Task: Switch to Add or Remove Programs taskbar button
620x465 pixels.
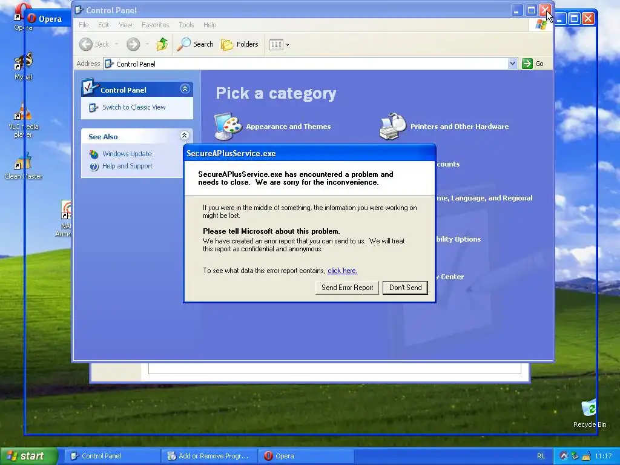Action: pyautogui.click(x=209, y=456)
